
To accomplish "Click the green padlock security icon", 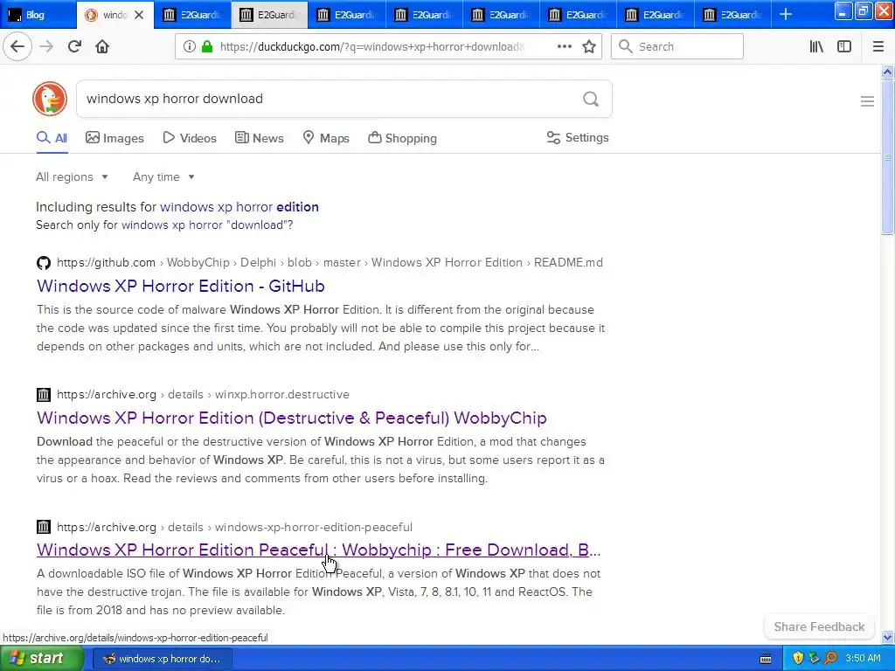I will 207,46.
